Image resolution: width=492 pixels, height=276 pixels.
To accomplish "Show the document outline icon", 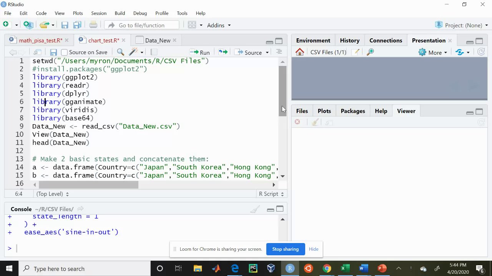I will tap(279, 52).
